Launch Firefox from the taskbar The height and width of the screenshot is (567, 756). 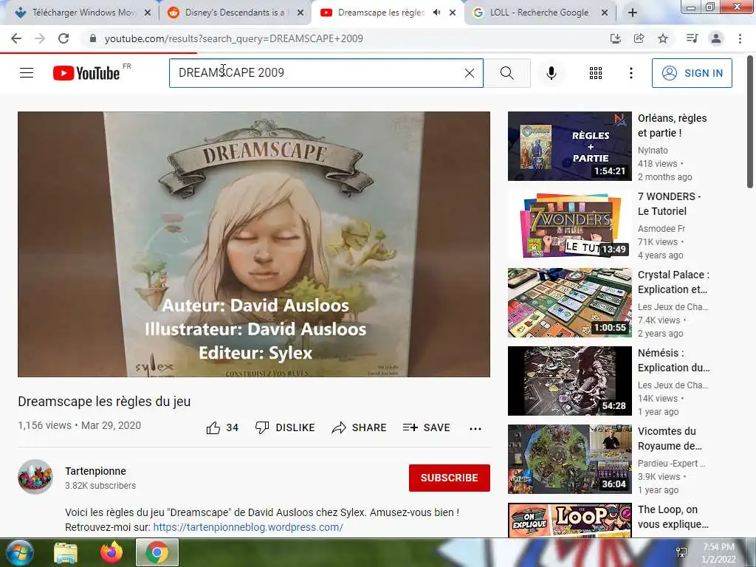pos(111,552)
